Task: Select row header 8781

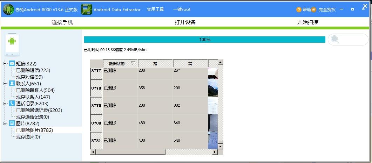Action: pyautogui.click(x=96, y=141)
